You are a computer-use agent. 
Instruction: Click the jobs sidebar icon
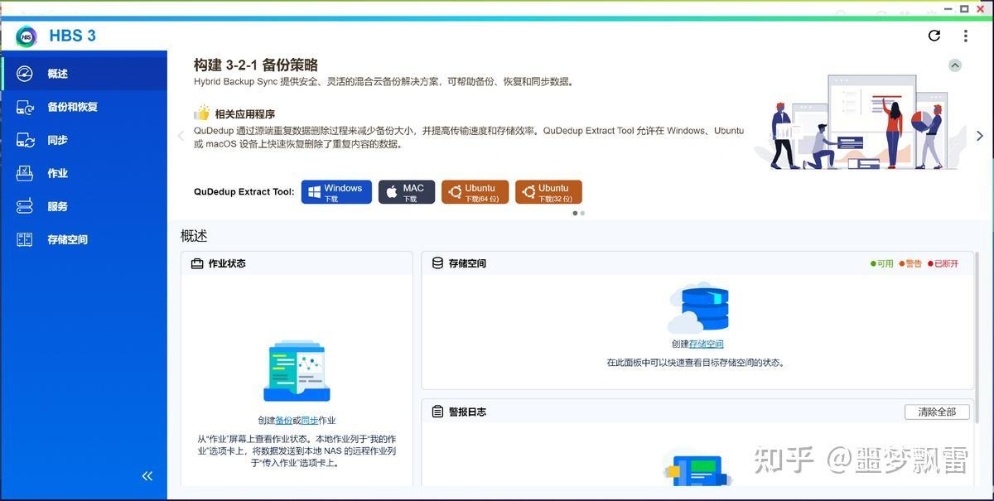point(25,173)
